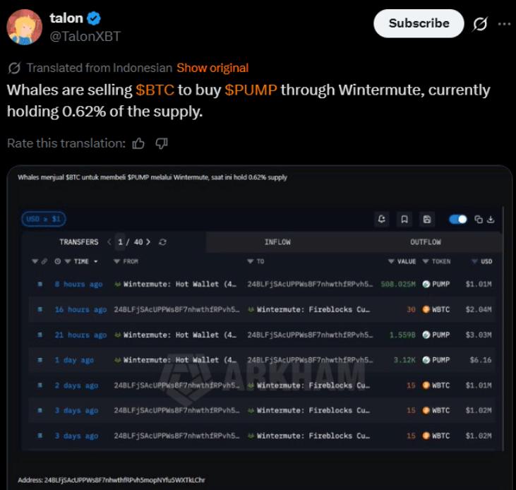Click the alert bell icon in Arkham toolbar
The image size is (516, 490).
pos(382,219)
